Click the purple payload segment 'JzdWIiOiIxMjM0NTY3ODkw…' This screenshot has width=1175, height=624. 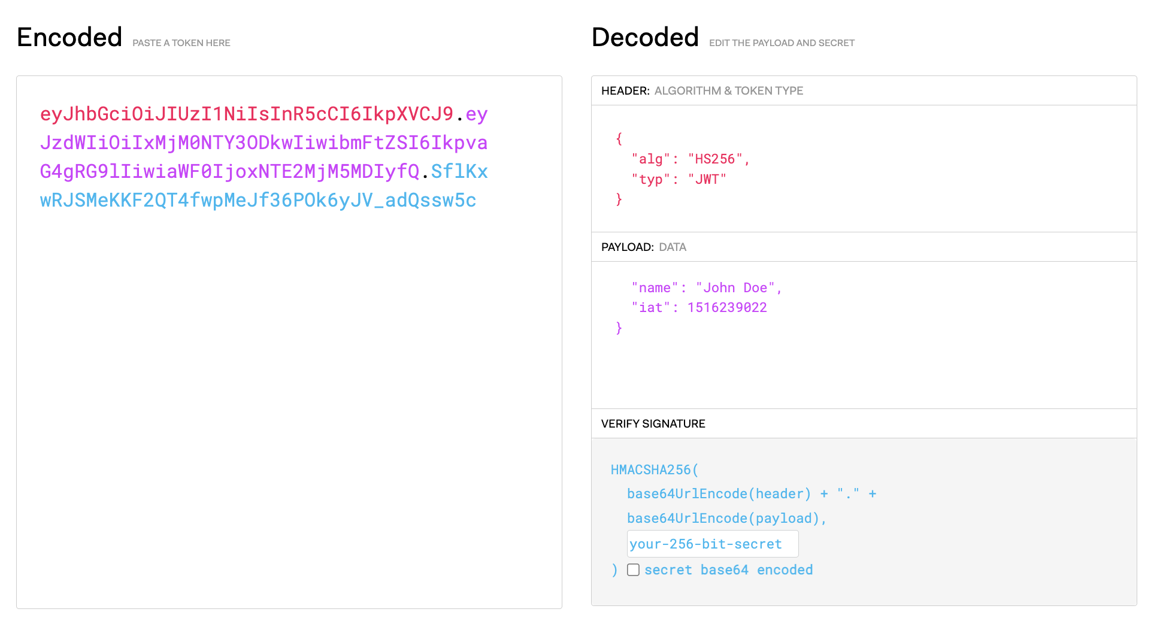click(x=264, y=143)
